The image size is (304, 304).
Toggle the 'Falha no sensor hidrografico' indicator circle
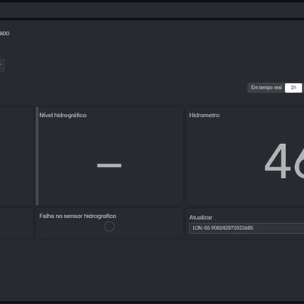(x=109, y=226)
